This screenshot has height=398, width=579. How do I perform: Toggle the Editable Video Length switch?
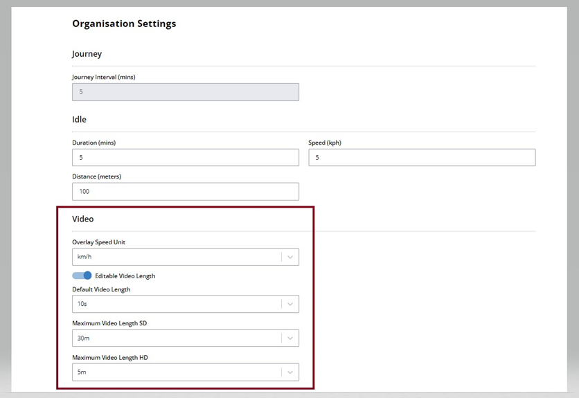click(x=82, y=275)
